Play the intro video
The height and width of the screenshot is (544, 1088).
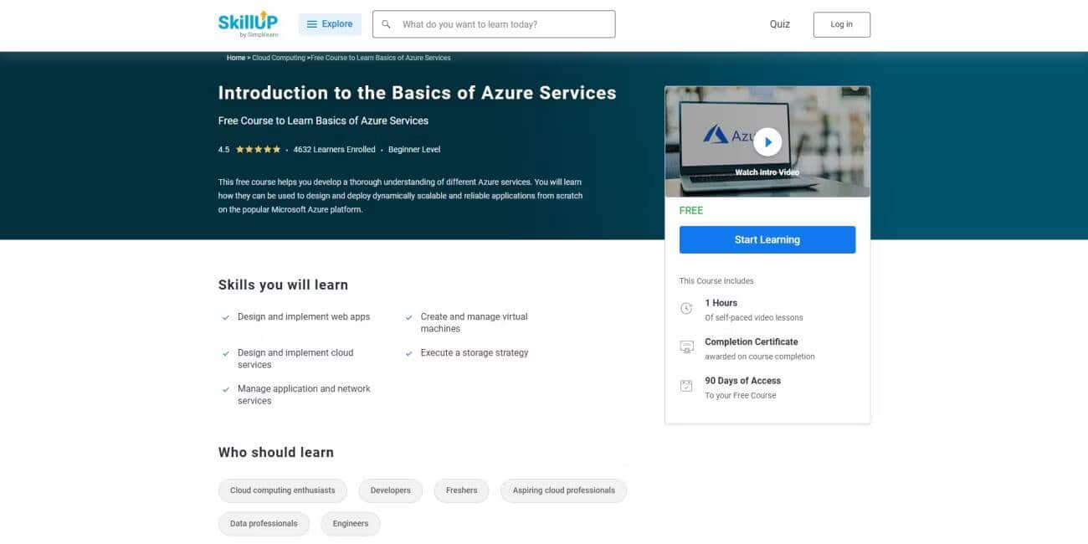[x=767, y=142]
